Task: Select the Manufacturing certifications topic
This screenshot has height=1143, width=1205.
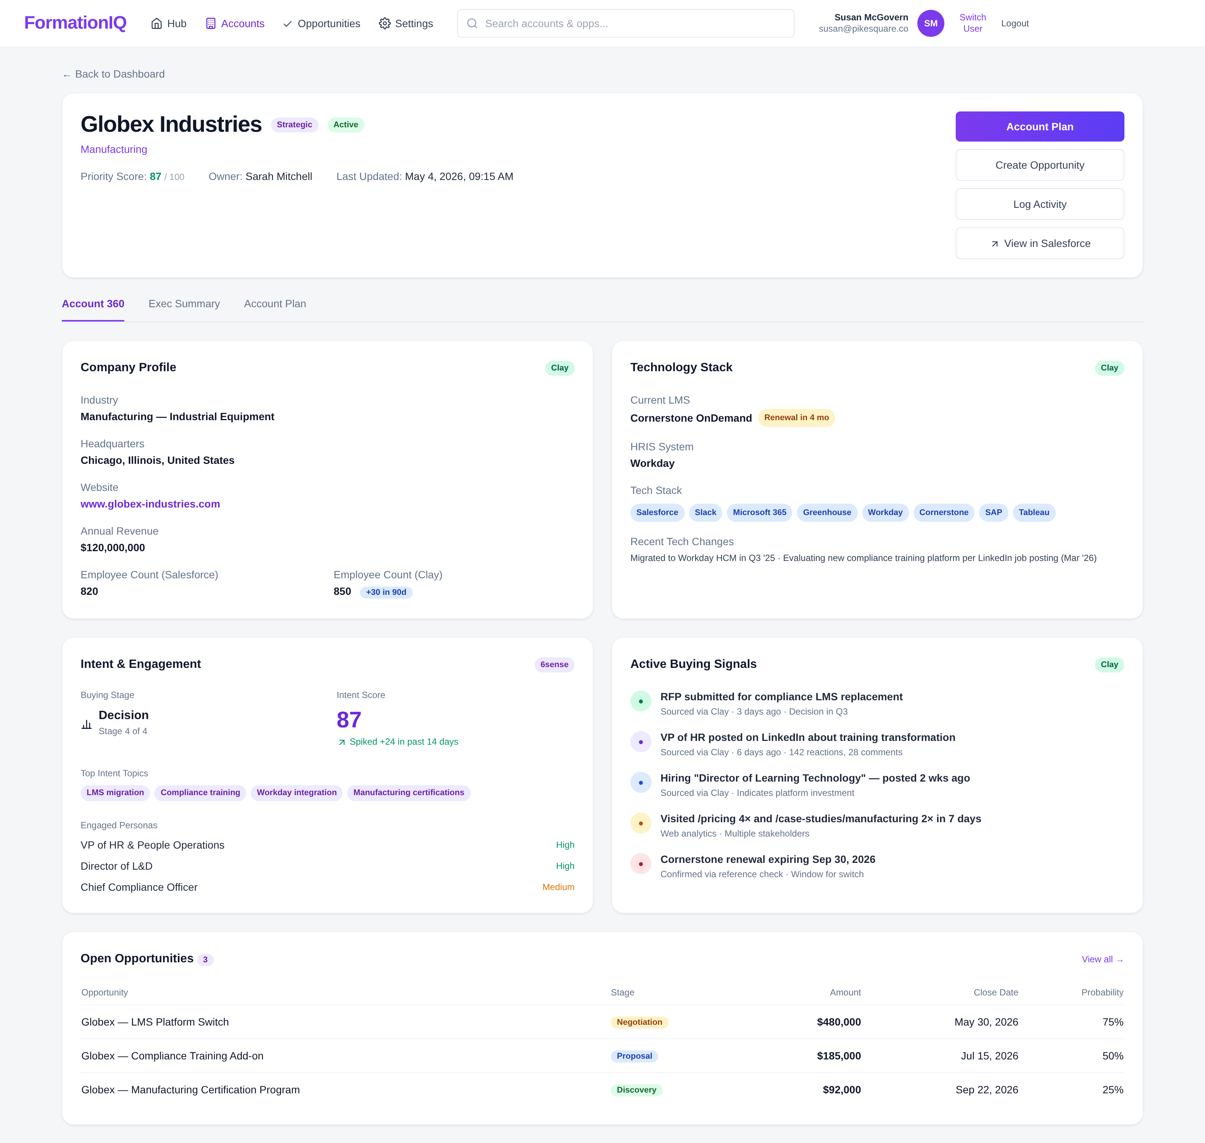Action: [x=408, y=792]
